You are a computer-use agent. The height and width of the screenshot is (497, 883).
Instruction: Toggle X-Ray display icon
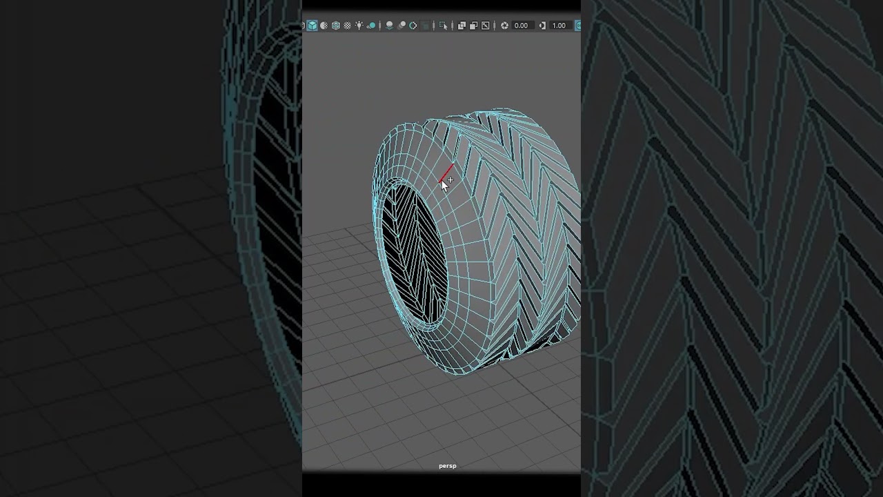point(462,26)
